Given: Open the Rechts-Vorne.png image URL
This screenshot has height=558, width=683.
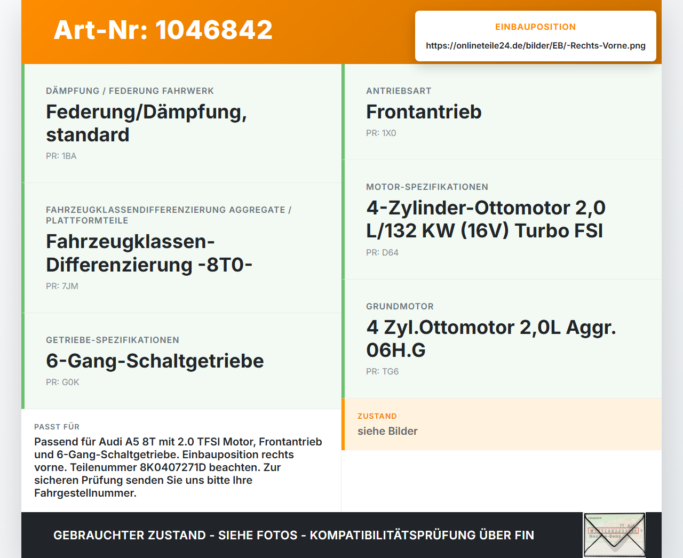Looking at the screenshot, I should [536, 45].
